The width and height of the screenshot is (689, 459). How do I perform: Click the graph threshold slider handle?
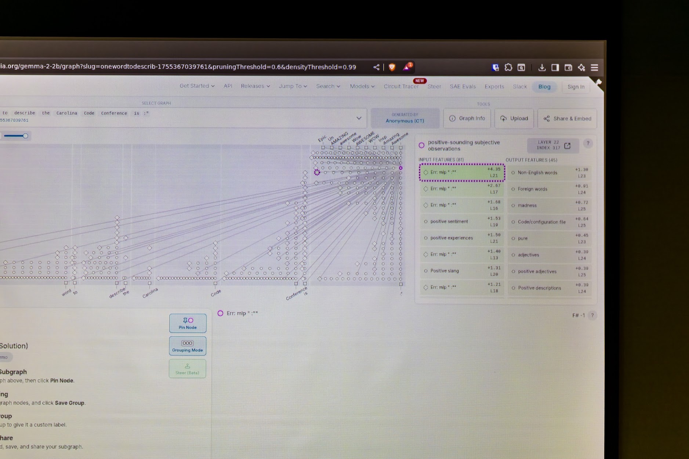click(x=25, y=136)
